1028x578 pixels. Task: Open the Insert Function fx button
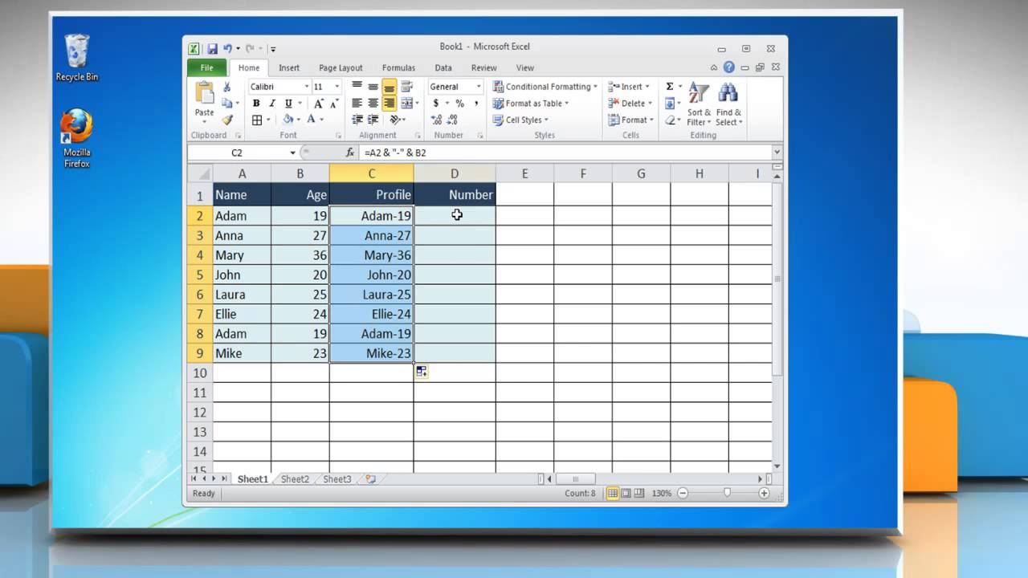point(350,153)
